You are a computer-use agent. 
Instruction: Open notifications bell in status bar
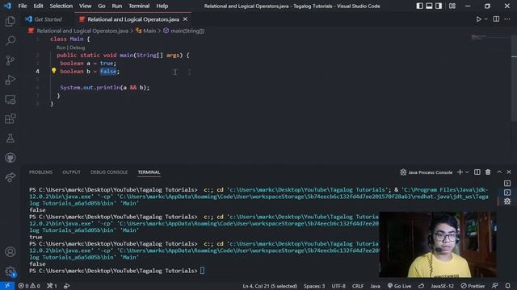[x=508, y=286]
